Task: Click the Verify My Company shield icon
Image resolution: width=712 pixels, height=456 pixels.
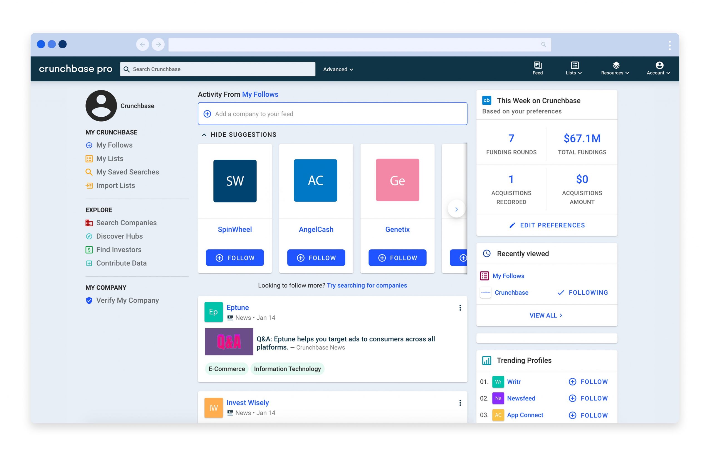Action: click(x=89, y=300)
